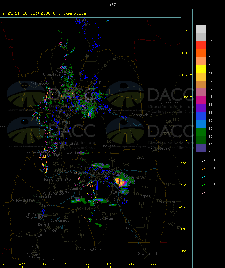Click the Canalejas map label
Screen dimensions: 225x268
[x=166, y=202]
